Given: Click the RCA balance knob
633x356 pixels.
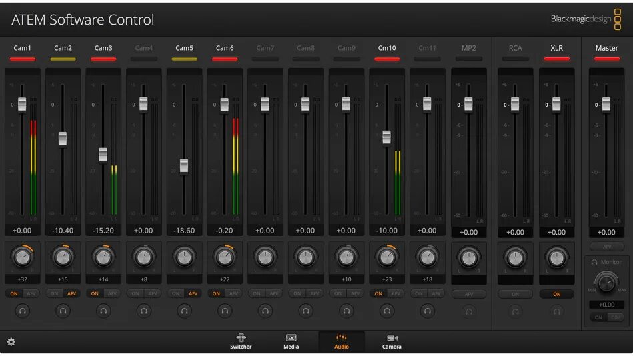Looking at the screenshot, I should click(x=515, y=258).
